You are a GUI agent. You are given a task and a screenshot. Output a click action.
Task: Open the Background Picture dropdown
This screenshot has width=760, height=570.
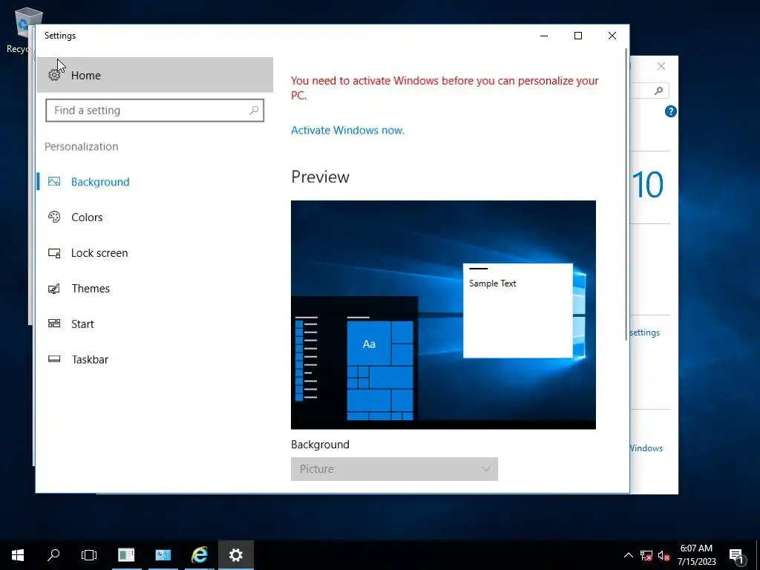pyautogui.click(x=394, y=469)
